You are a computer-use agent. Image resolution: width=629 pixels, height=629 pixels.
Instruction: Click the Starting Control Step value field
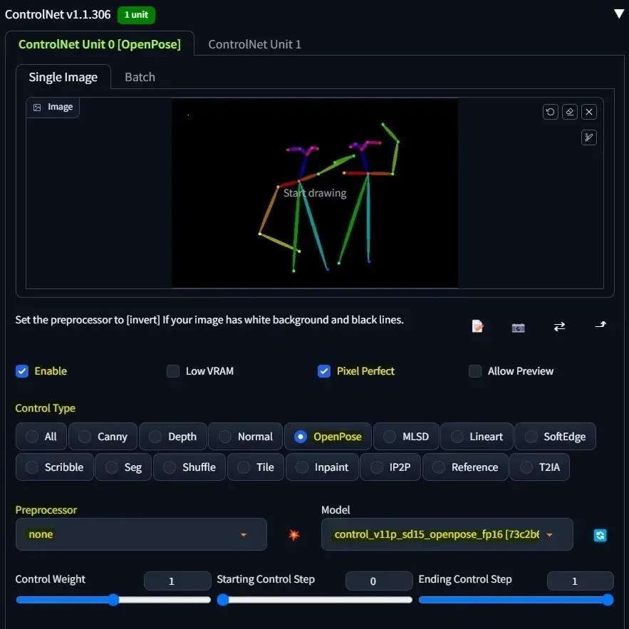tap(378, 582)
